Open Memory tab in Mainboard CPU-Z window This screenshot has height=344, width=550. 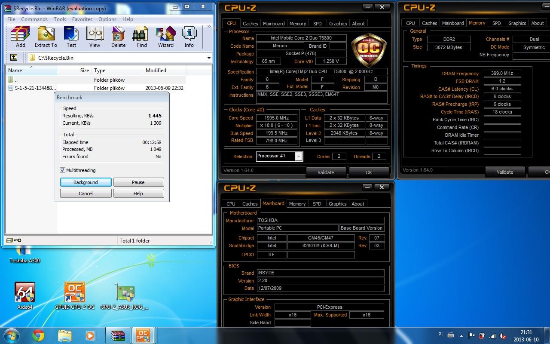pyautogui.click(x=297, y=204)
